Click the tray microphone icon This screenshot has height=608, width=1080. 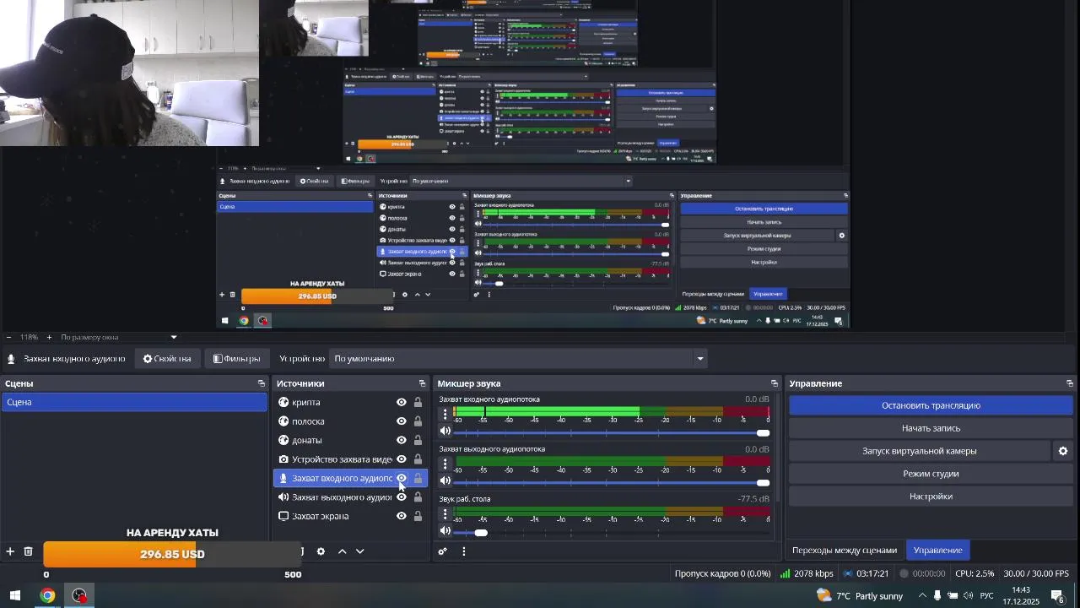[x=937, y=596]
